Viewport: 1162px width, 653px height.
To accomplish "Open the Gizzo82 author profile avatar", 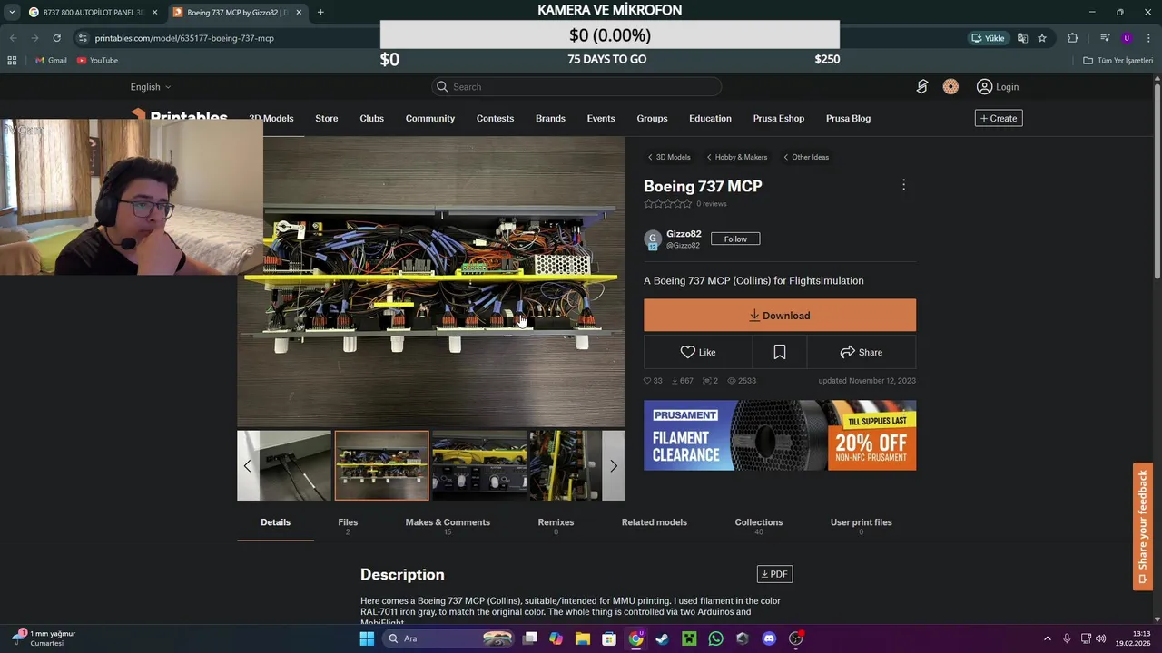I will click(x=652, y=239).
